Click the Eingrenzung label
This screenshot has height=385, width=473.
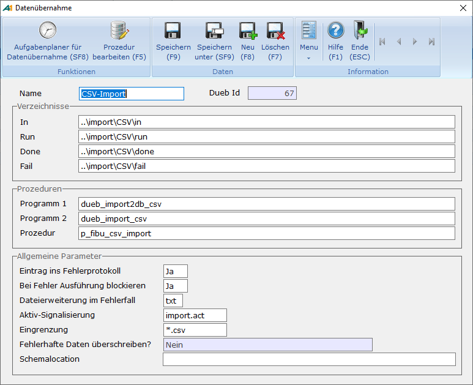coord(43,330)
